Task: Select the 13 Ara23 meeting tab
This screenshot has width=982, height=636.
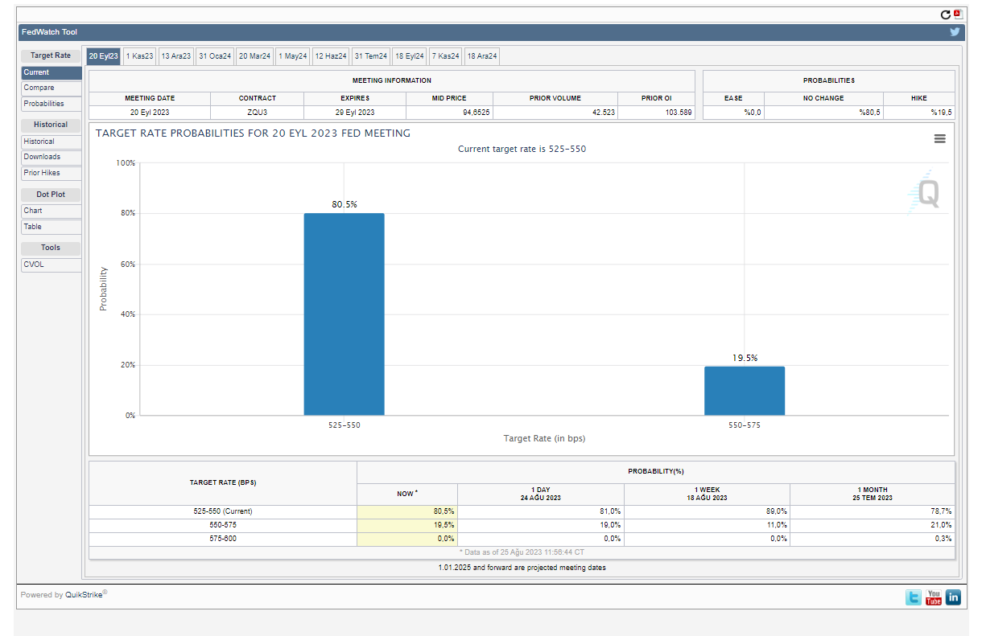Action: coord(175,56)
